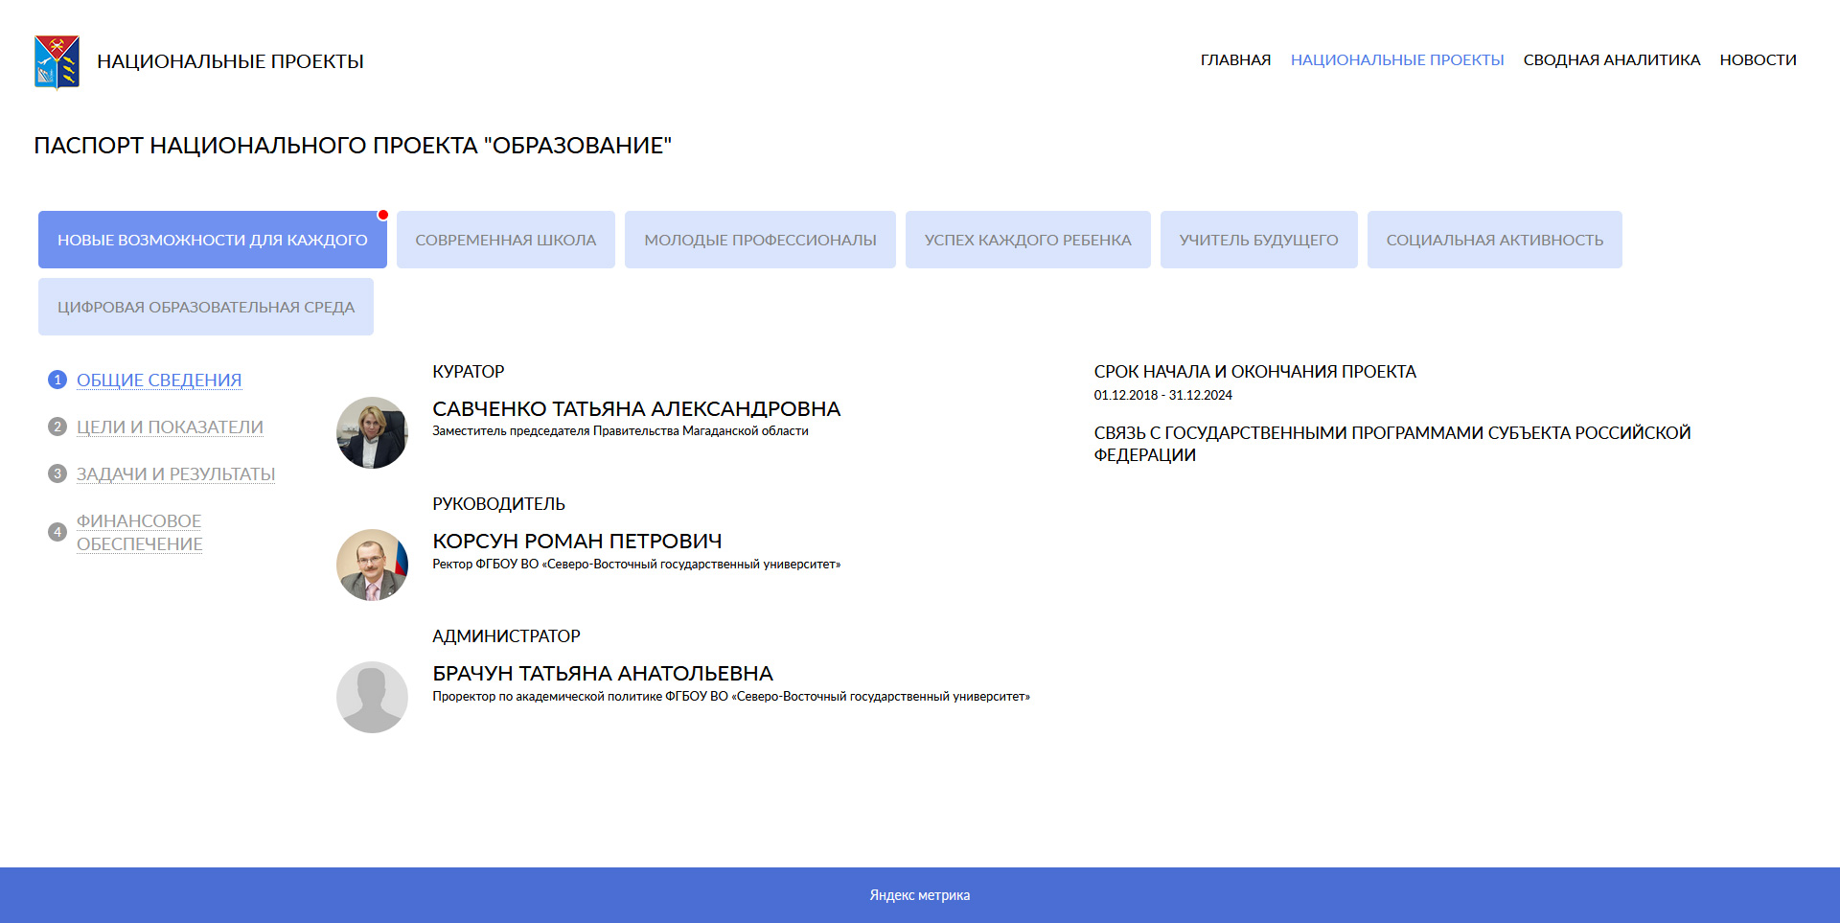Screen dimensions: 1840x923
Task: Click the administrator's placeholder avatar
Action: (x=372, y=697)
